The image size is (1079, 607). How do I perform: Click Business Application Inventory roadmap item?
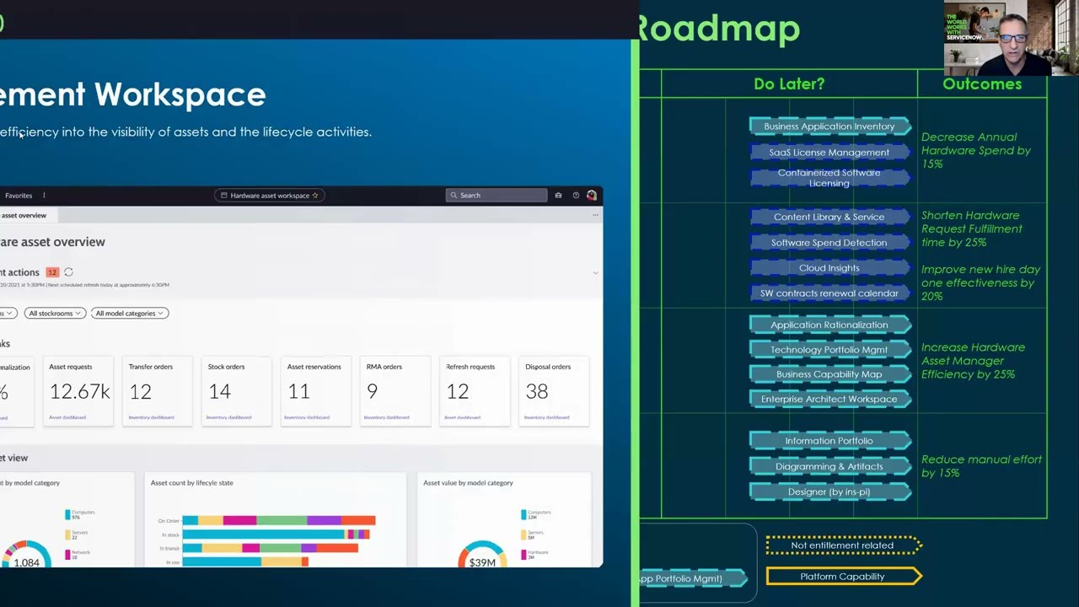pos(829,126)
